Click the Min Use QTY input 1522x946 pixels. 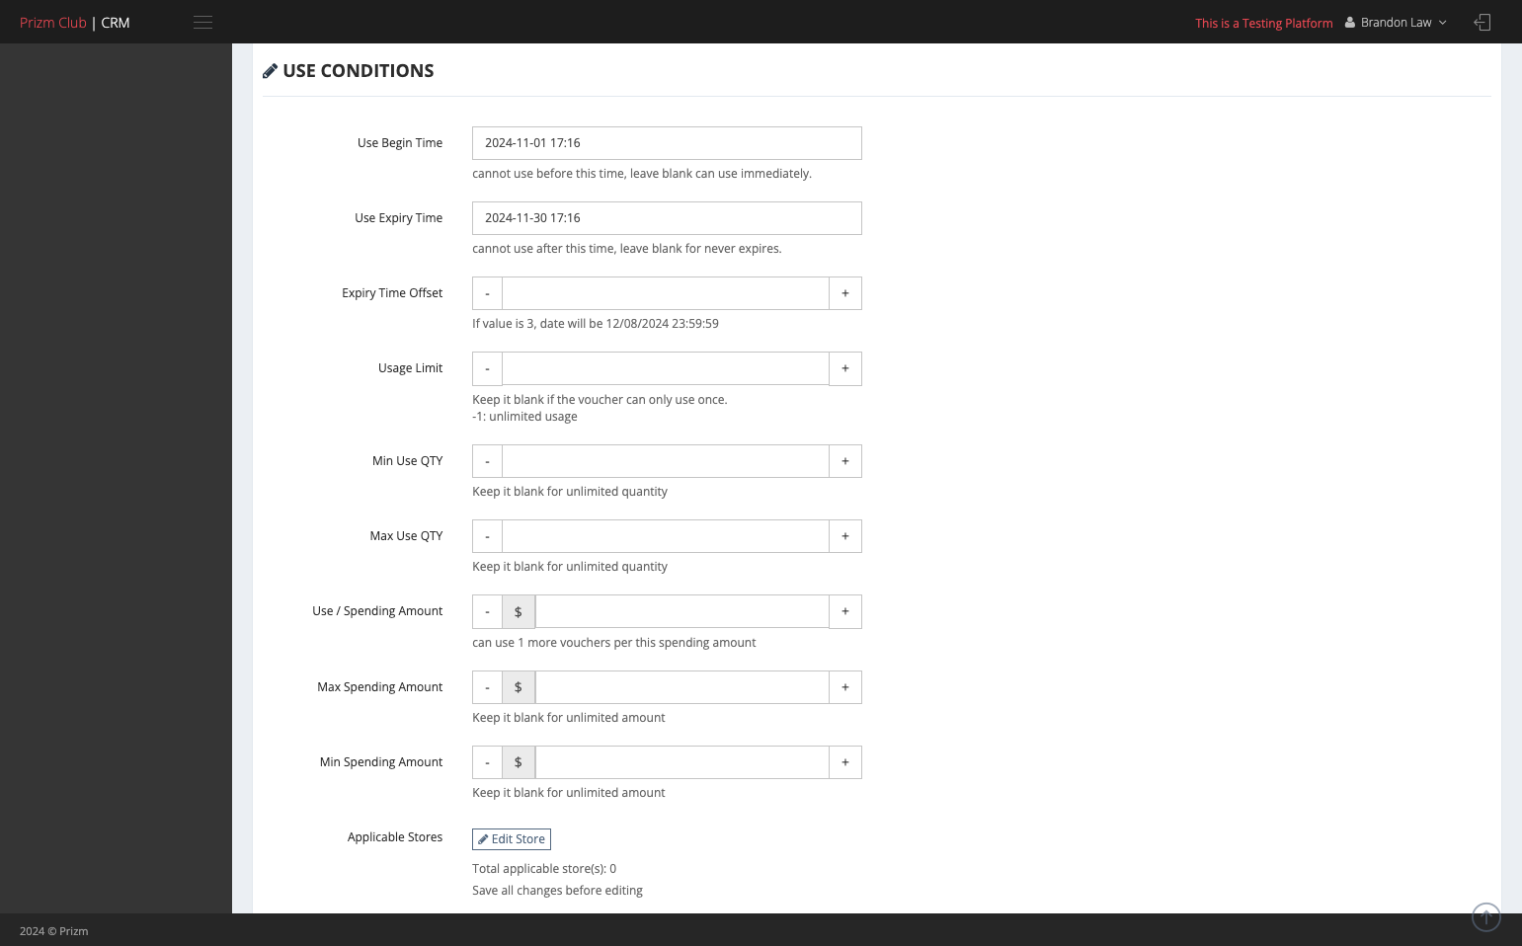(666, 461)
